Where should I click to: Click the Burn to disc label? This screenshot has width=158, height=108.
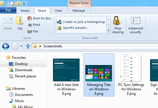42,18
